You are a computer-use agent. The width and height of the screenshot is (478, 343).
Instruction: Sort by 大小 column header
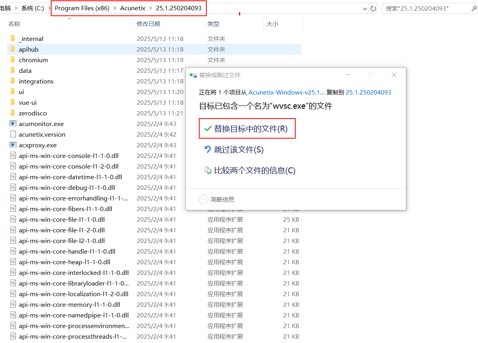272,24
